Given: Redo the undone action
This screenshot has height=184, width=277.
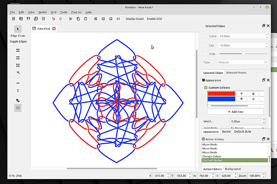Looking at the screenshot, I should point(61,18).
